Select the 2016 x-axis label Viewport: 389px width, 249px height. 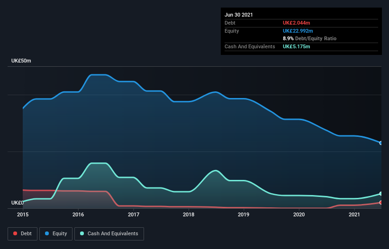[x=78, y=214]
